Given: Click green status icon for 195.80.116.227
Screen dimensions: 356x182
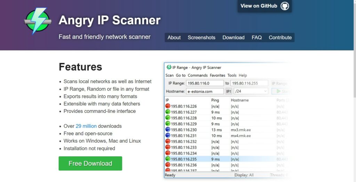Looking at the screenshot, I should point(168,112).
